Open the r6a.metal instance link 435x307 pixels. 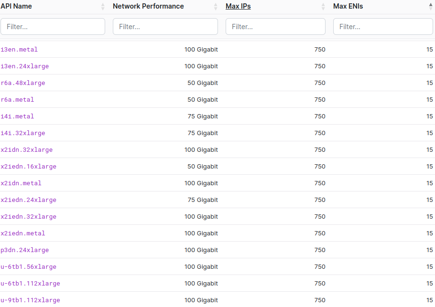point(17,100)
